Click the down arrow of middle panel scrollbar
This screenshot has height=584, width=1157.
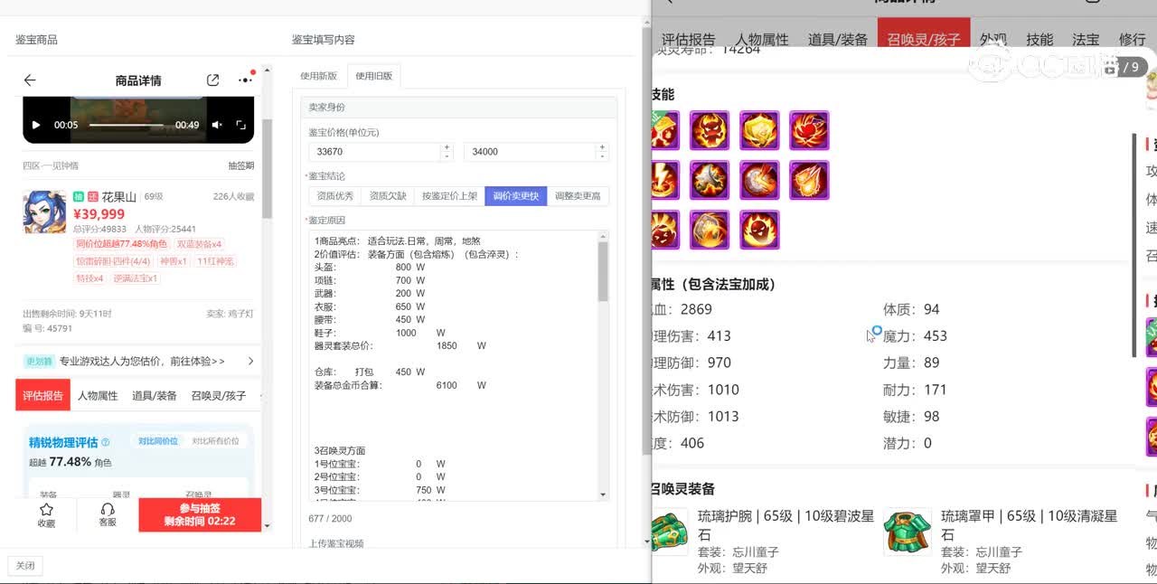[645, 541]
